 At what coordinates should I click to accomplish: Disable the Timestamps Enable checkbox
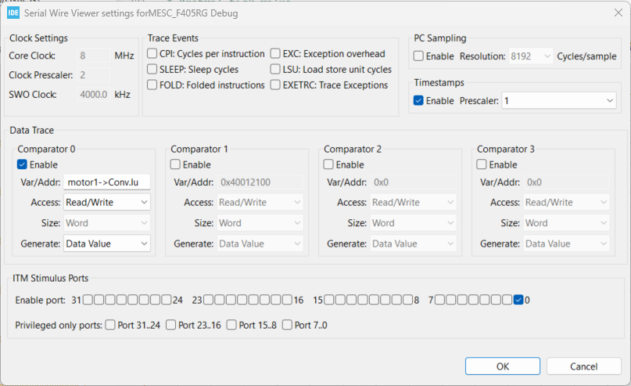point(418,100)
